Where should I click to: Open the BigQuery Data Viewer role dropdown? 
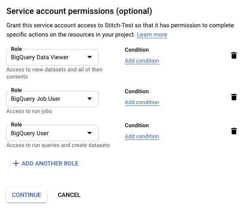pyautogui.click(x=52, y=57)
